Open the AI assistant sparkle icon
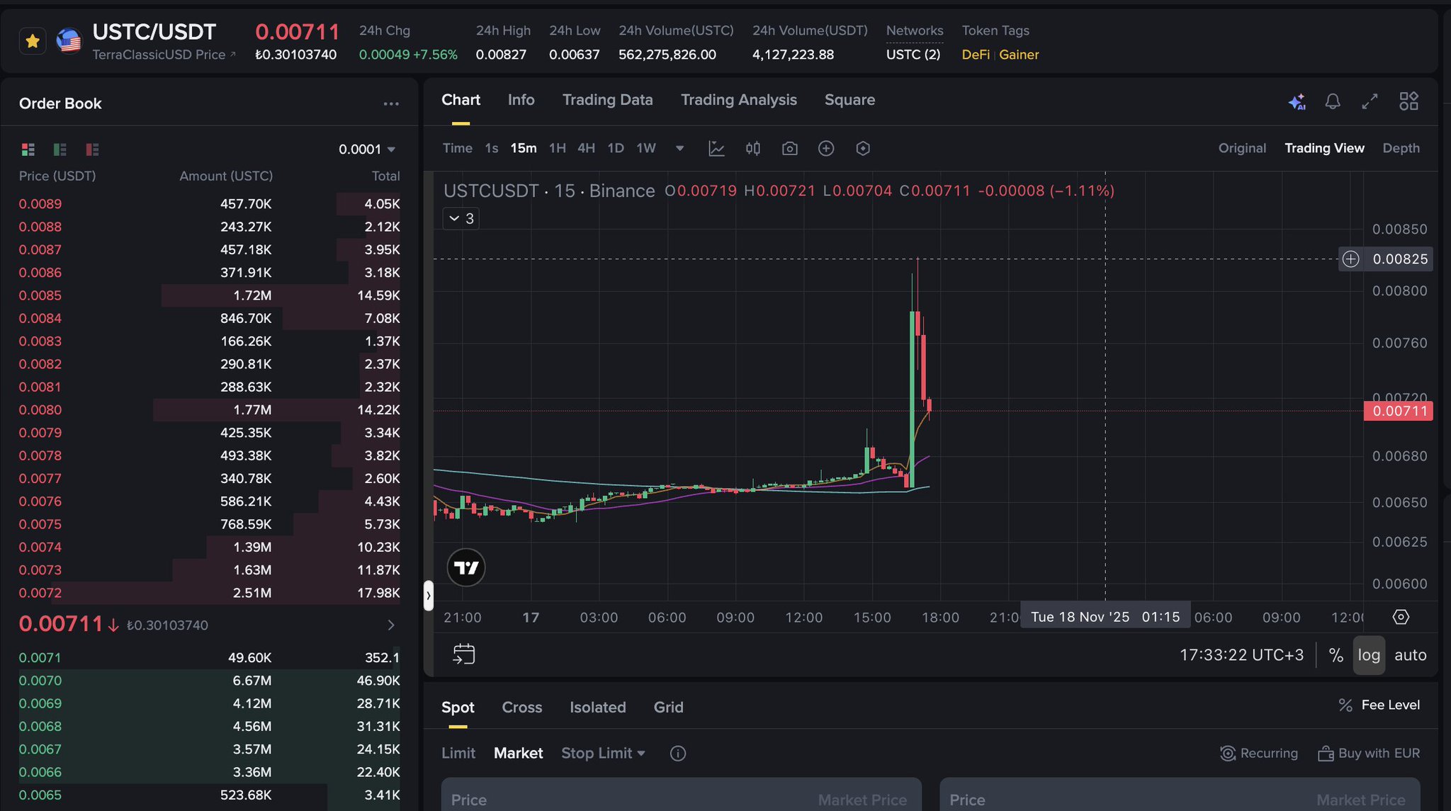1451x811 pixels. pos(1297,101)
